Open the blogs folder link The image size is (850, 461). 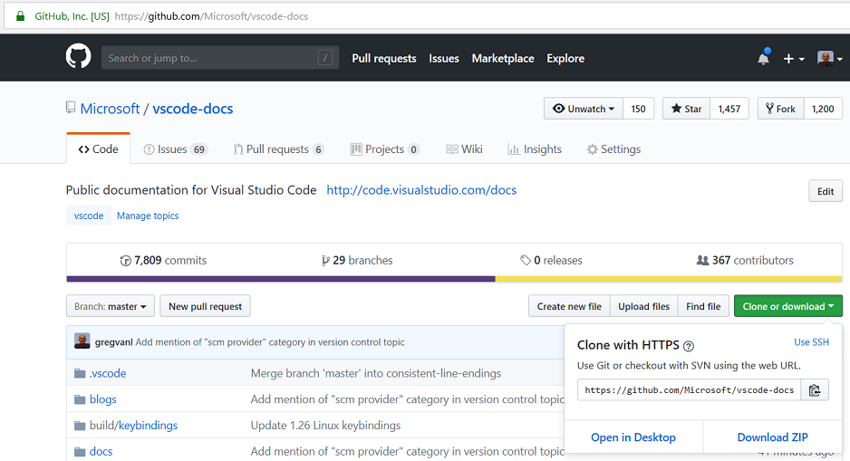pyautogui.click(x=103, y=399)
